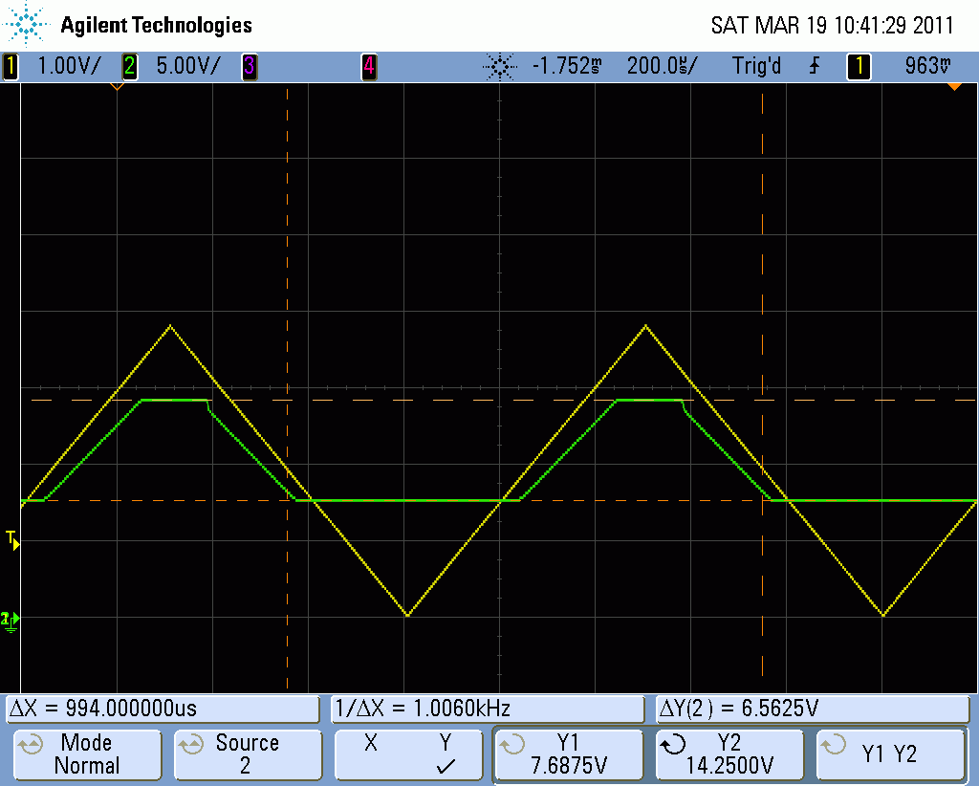Click the rotary knob icon on Mode softkey
The height and width of the screenshot is (786, 979).
pyautogui.click(x=30, y=745)
